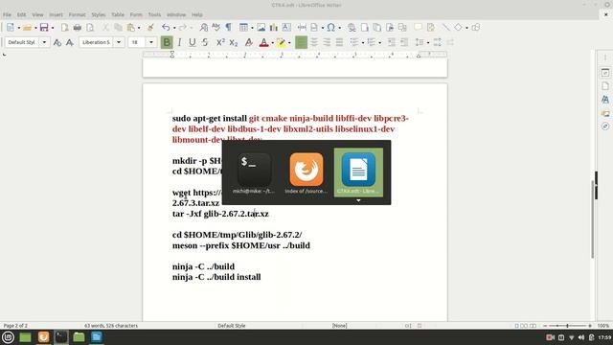Insert hyperlink globe icon
This screenshot has height=345, width=613.
pyautogui.click(x=352, y=28)
